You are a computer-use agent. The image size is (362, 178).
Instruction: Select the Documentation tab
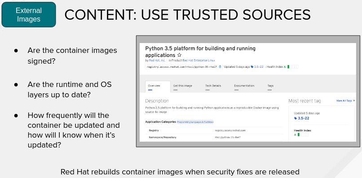[244, 87]
